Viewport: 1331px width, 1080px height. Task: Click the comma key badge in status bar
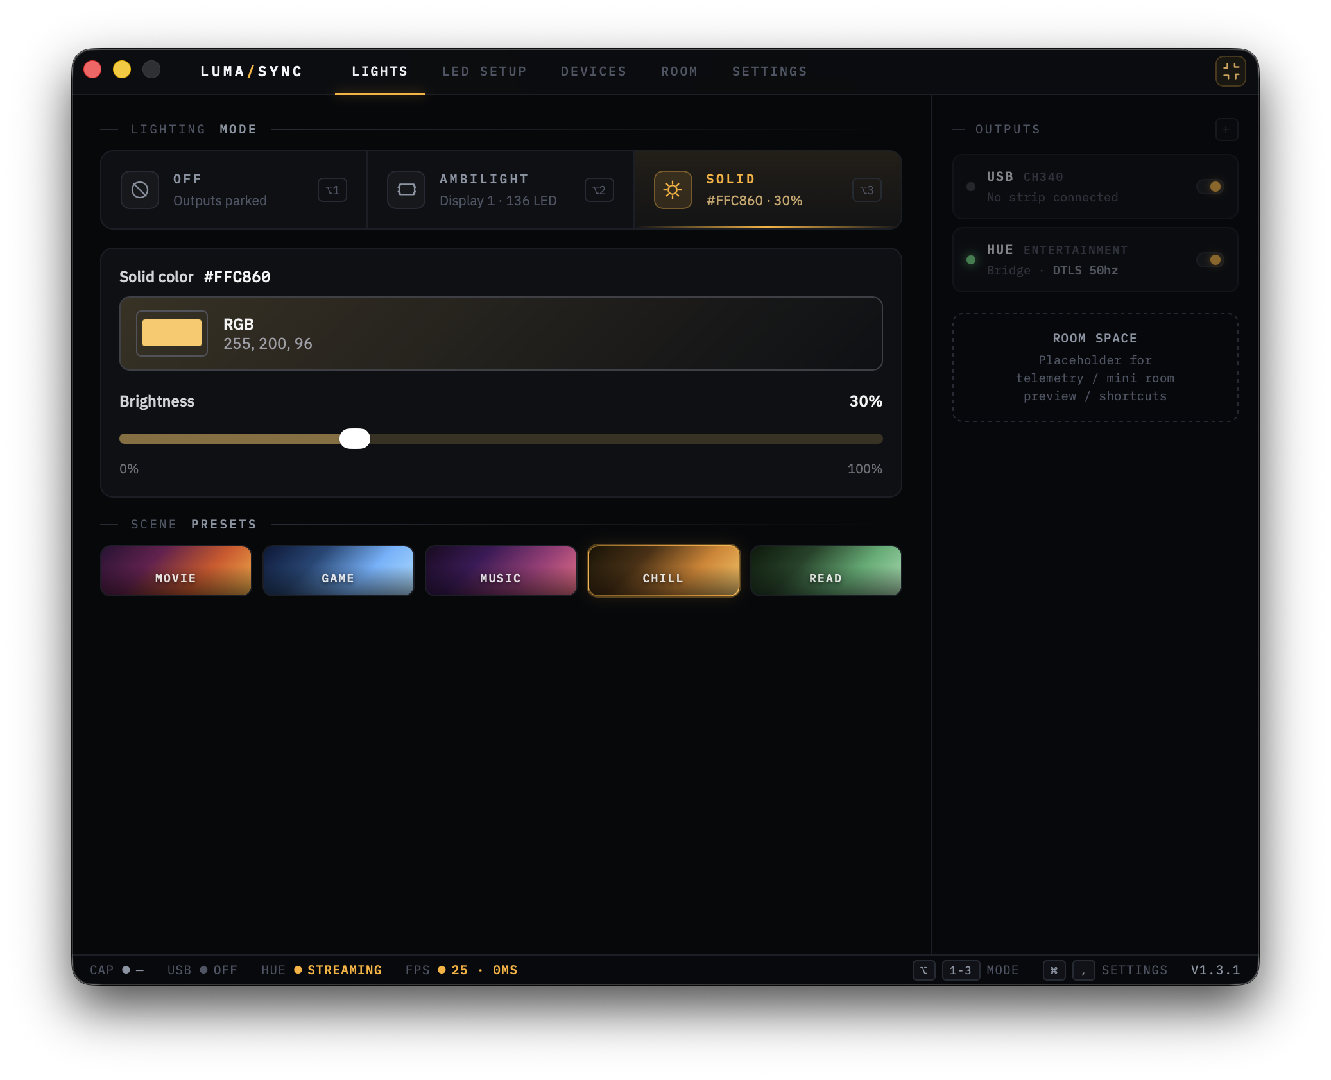pyautogui.click(x=1083, y=970)
